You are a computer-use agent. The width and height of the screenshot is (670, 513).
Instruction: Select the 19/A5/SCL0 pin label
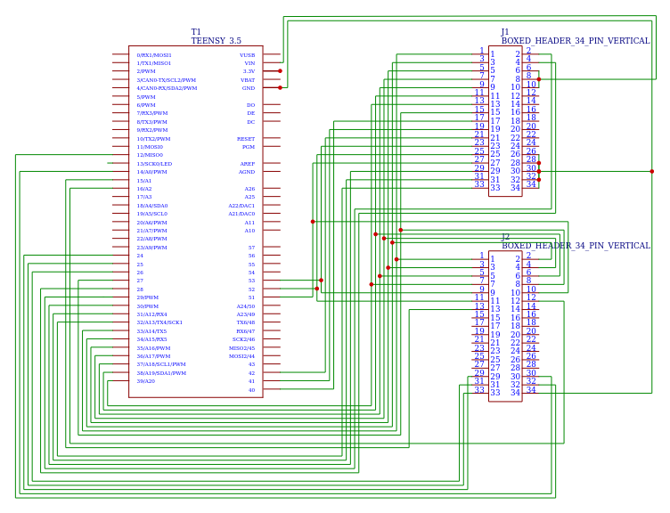tap(152, 214)
